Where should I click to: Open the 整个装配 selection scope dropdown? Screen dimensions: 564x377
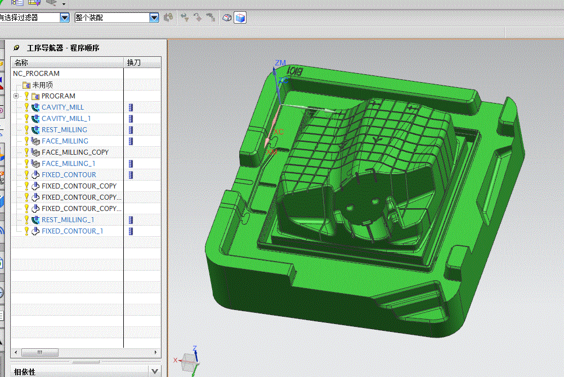[x=154, y=17]
